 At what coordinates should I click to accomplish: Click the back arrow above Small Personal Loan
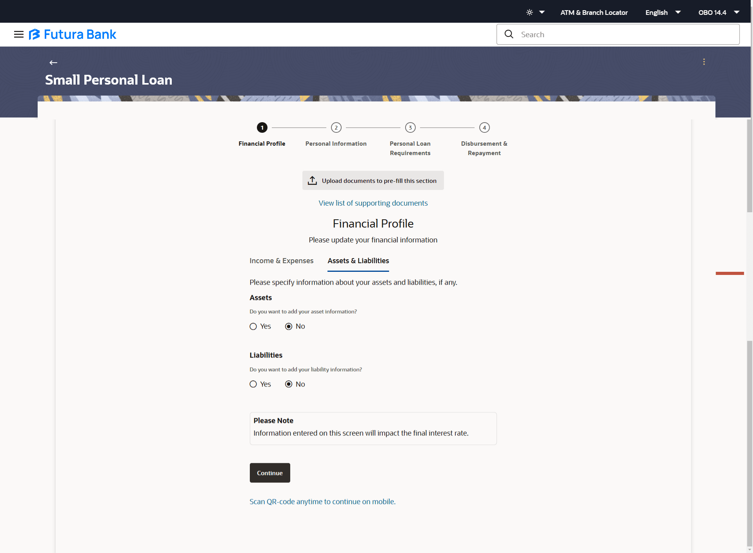53,63
